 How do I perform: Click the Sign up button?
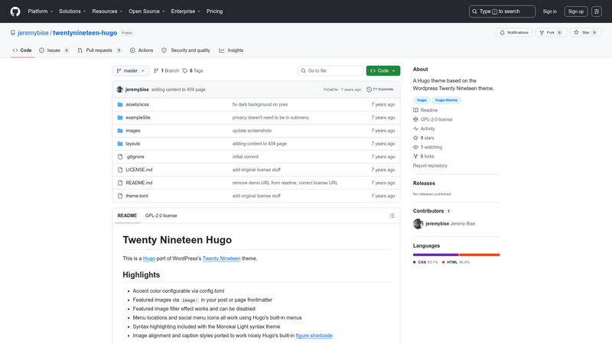576,11
